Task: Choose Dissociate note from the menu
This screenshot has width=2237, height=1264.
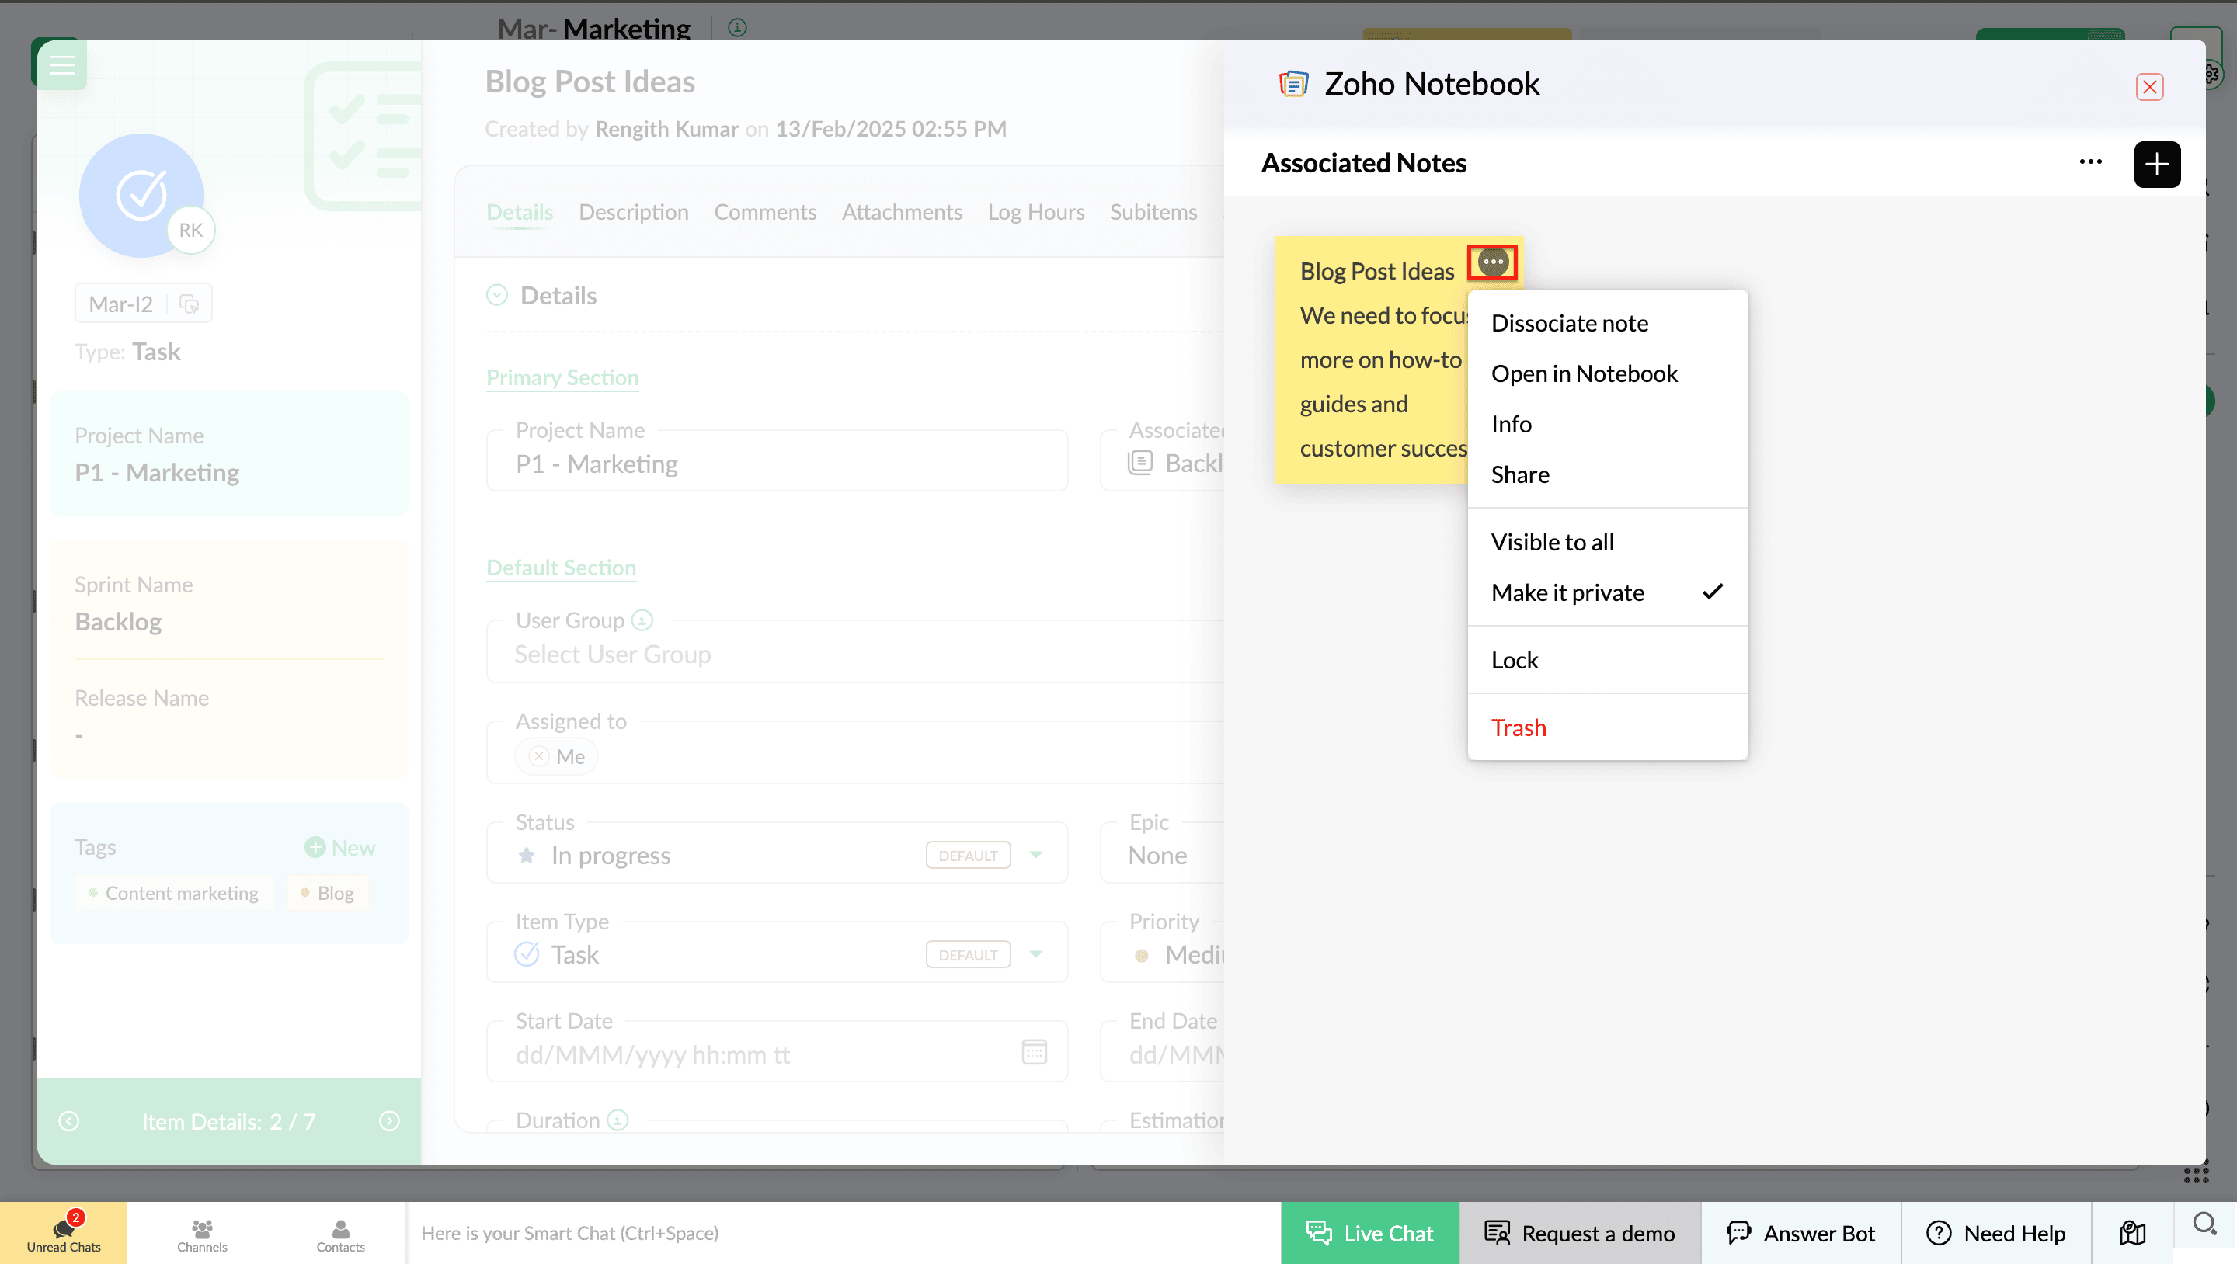Action: click(1568, 323)
